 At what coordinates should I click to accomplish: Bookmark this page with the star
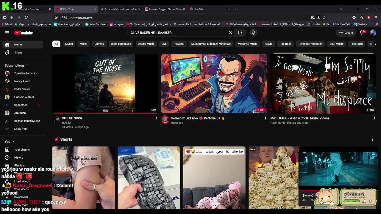coord(324,18)
